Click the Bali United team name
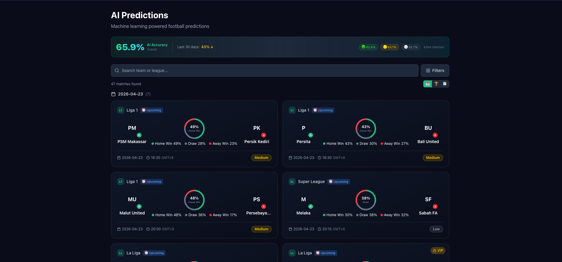The image size is (562, 262). [x=428, y=142]
